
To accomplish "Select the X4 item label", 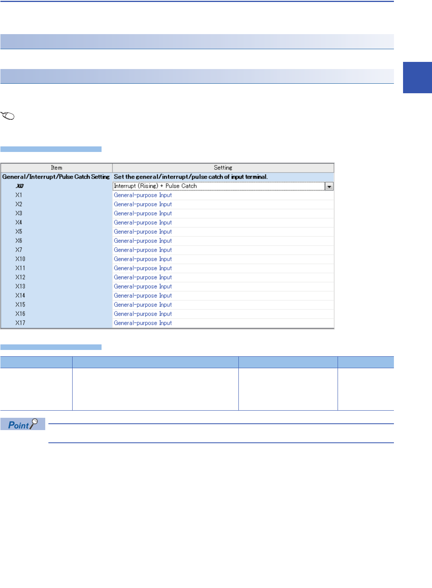I will [19, 223].
